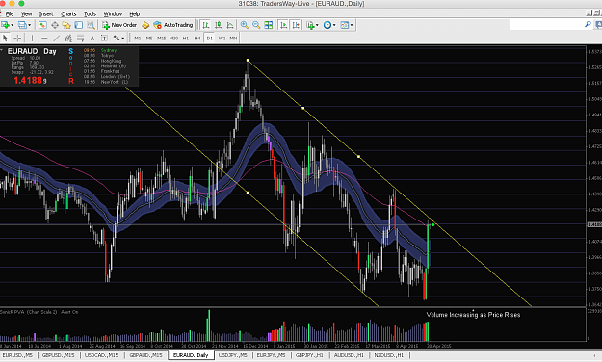
Task: Open the Profiles button in toolbar
Action: tap(22, 25)
